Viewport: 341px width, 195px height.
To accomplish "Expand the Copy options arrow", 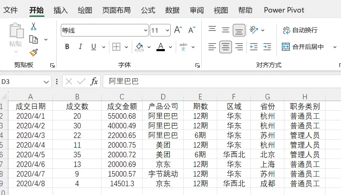I will click(x=46, y=39).
